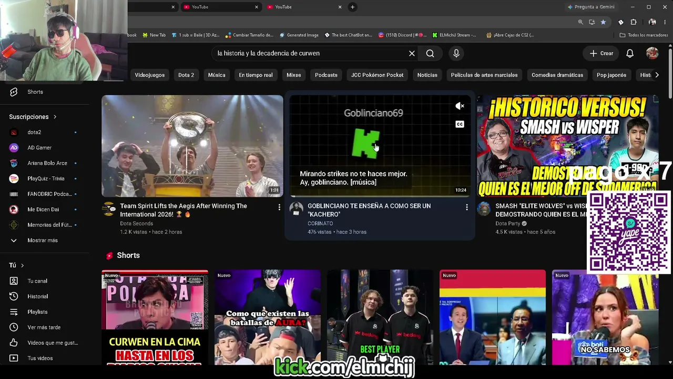Open the Ariana Bolo Arce channel avatar
The width and height of the screenshot is (673, 379).
(x=14, y=163)
